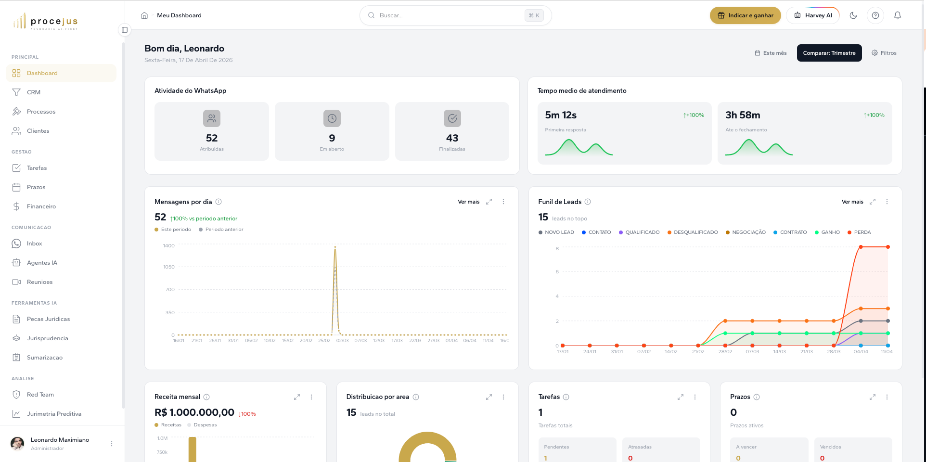The image size is (926, 462).
Task: Expand the Distribuicao por area card
Action: (x=489, y=397)
